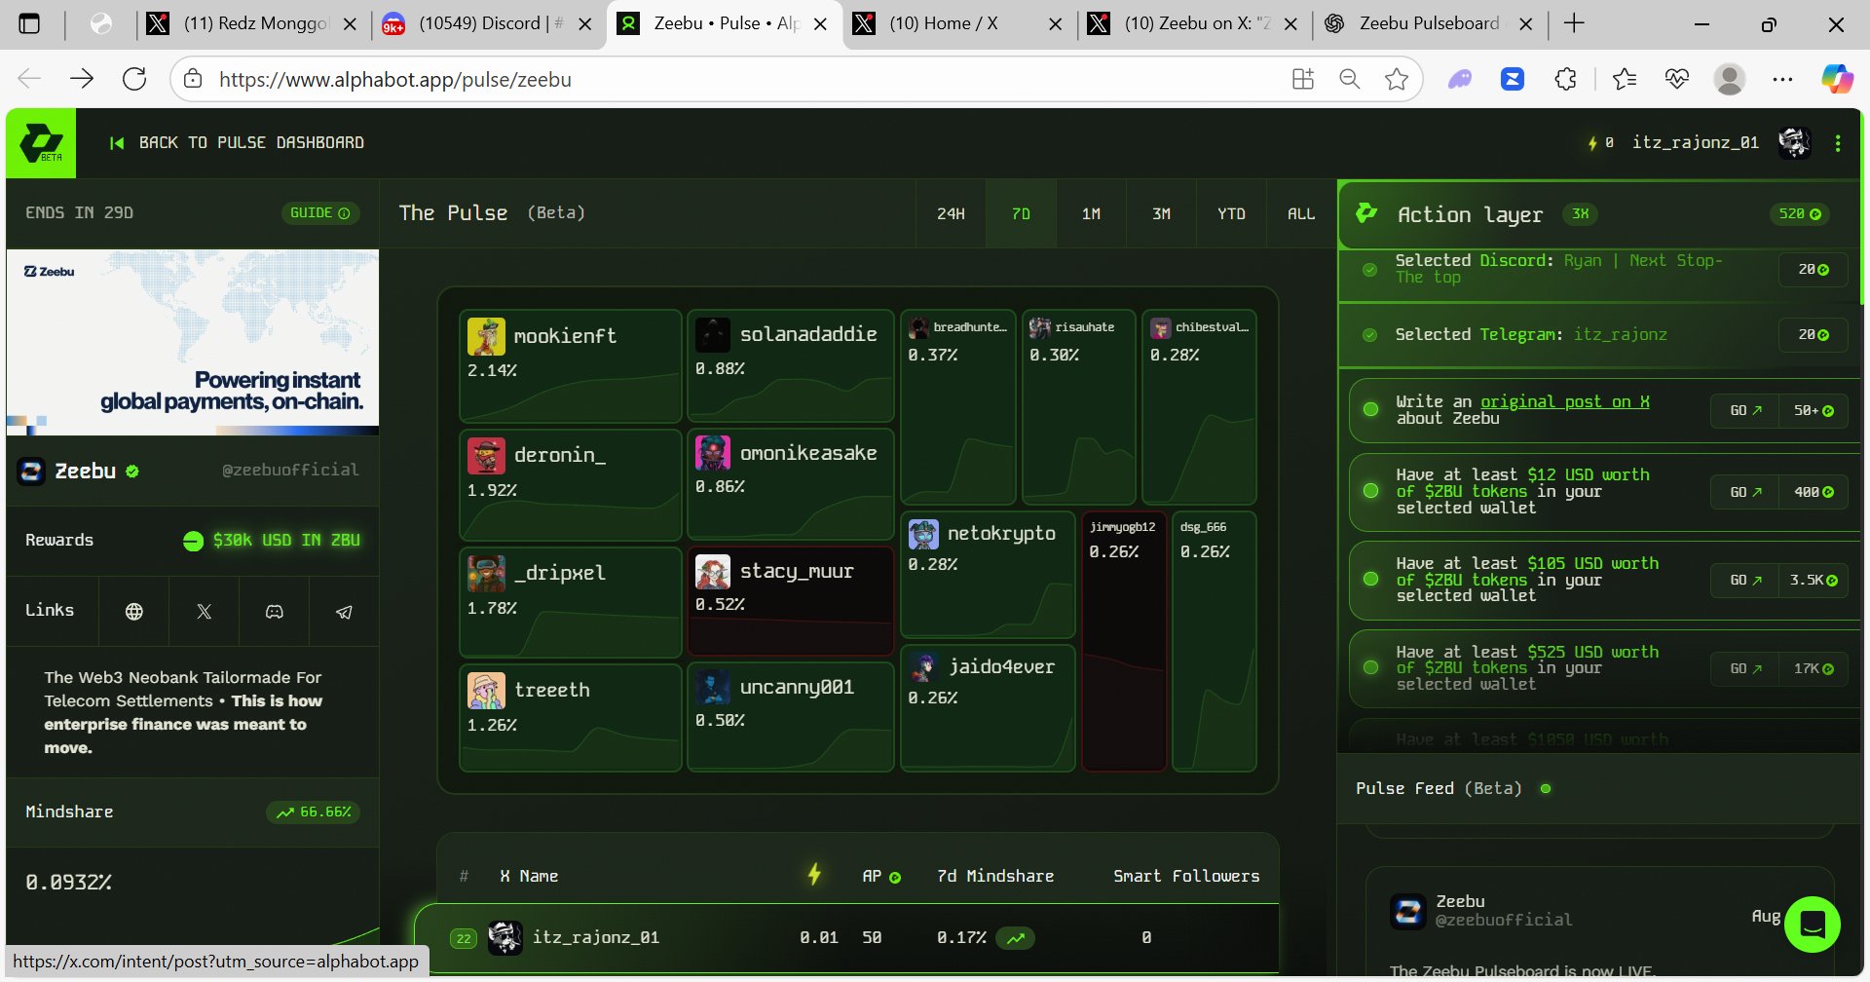Select the ALL time range
This screenshot has height=982, width=1870.
tap(1301, 213)
